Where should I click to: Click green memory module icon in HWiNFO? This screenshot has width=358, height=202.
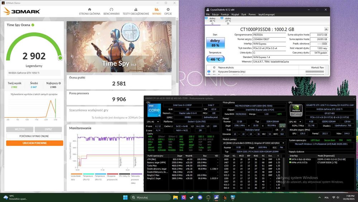point(282,126)
